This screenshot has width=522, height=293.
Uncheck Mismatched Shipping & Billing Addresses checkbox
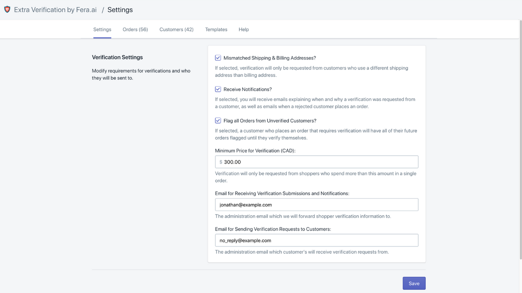tap(218, 58)
